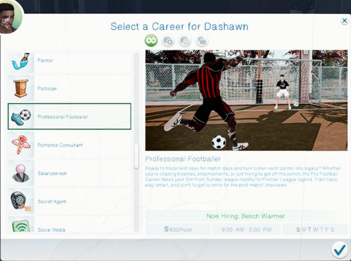The height and width of the screenshot is (261, 351).
Task: Click the Professional Footballer description heading
Action: 183,159
